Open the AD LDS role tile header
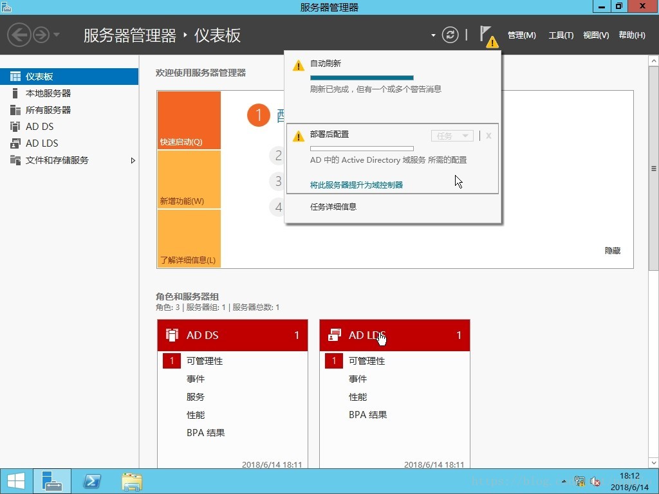 click(x=394, y=335)
